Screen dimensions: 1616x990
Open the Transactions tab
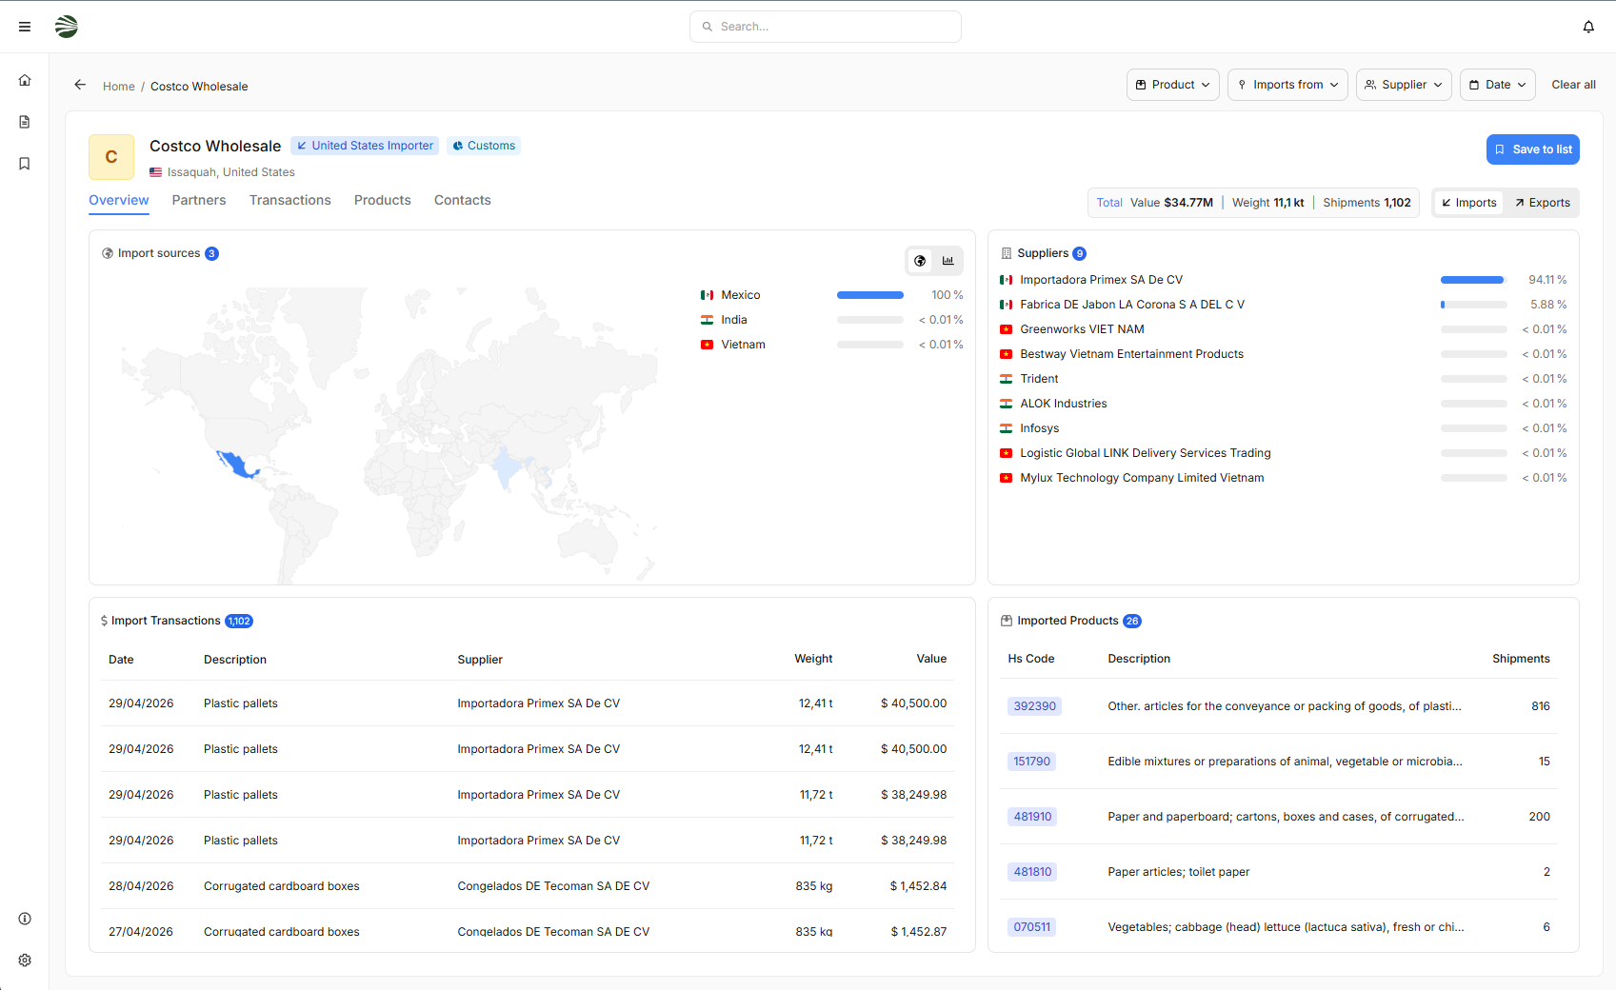point(290,200)
